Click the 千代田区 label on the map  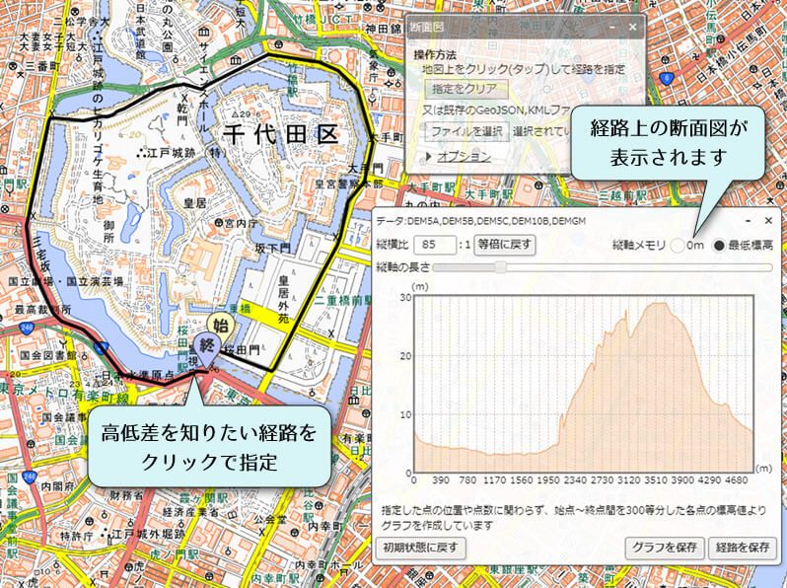click(x=281, y=134)
